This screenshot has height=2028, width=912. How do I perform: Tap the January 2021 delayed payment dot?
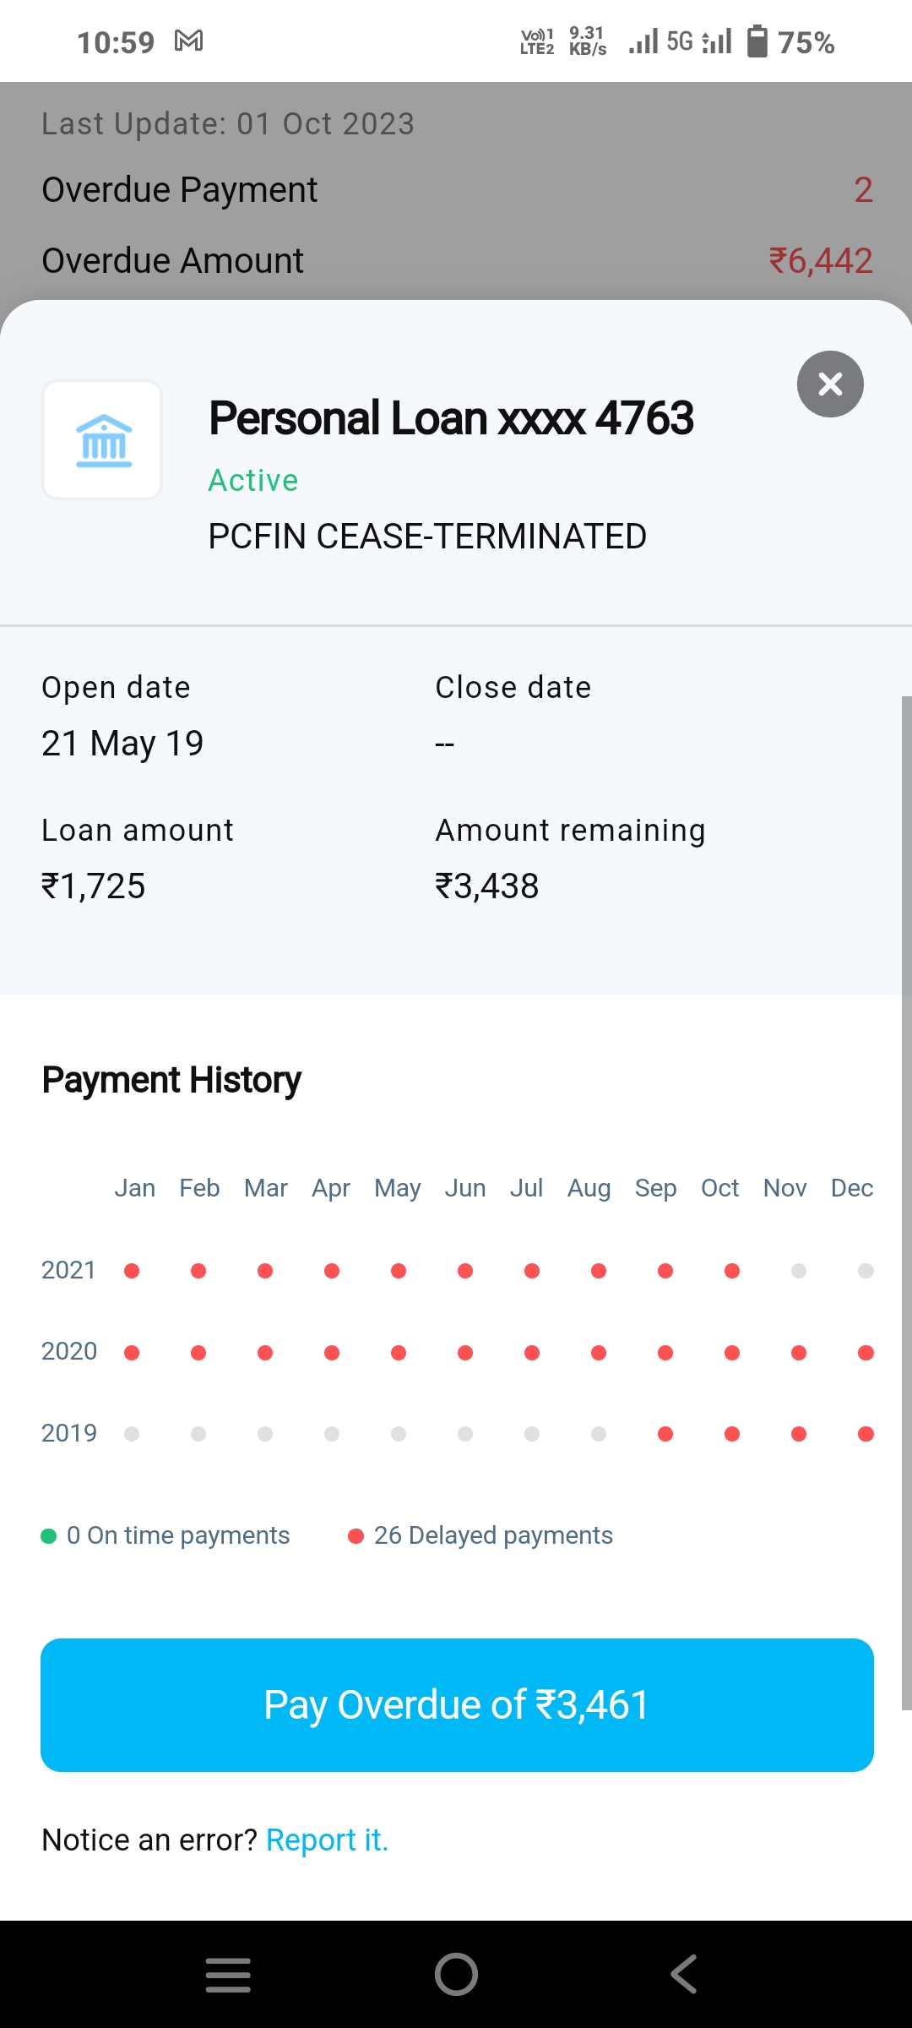tap(132, 1271)
